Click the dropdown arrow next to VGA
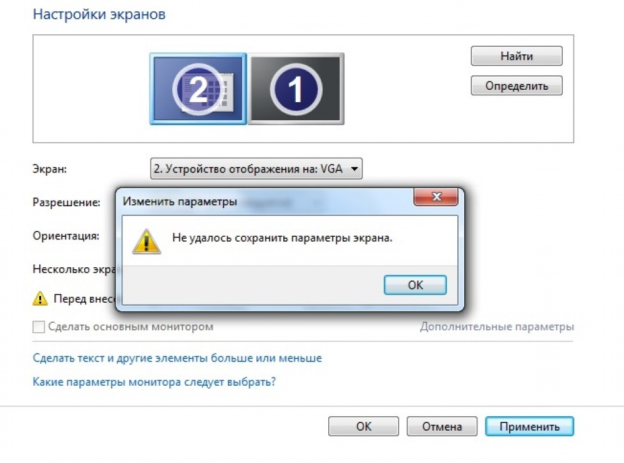624x463 pixels. click(354, 169)
